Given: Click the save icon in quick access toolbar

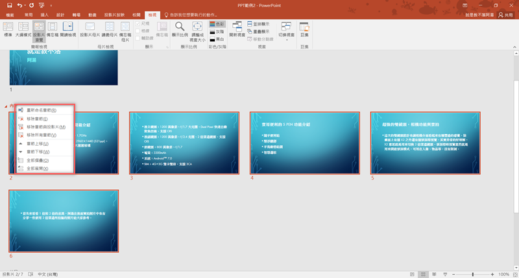Looking at the screenshot, I should coord(10,5).
